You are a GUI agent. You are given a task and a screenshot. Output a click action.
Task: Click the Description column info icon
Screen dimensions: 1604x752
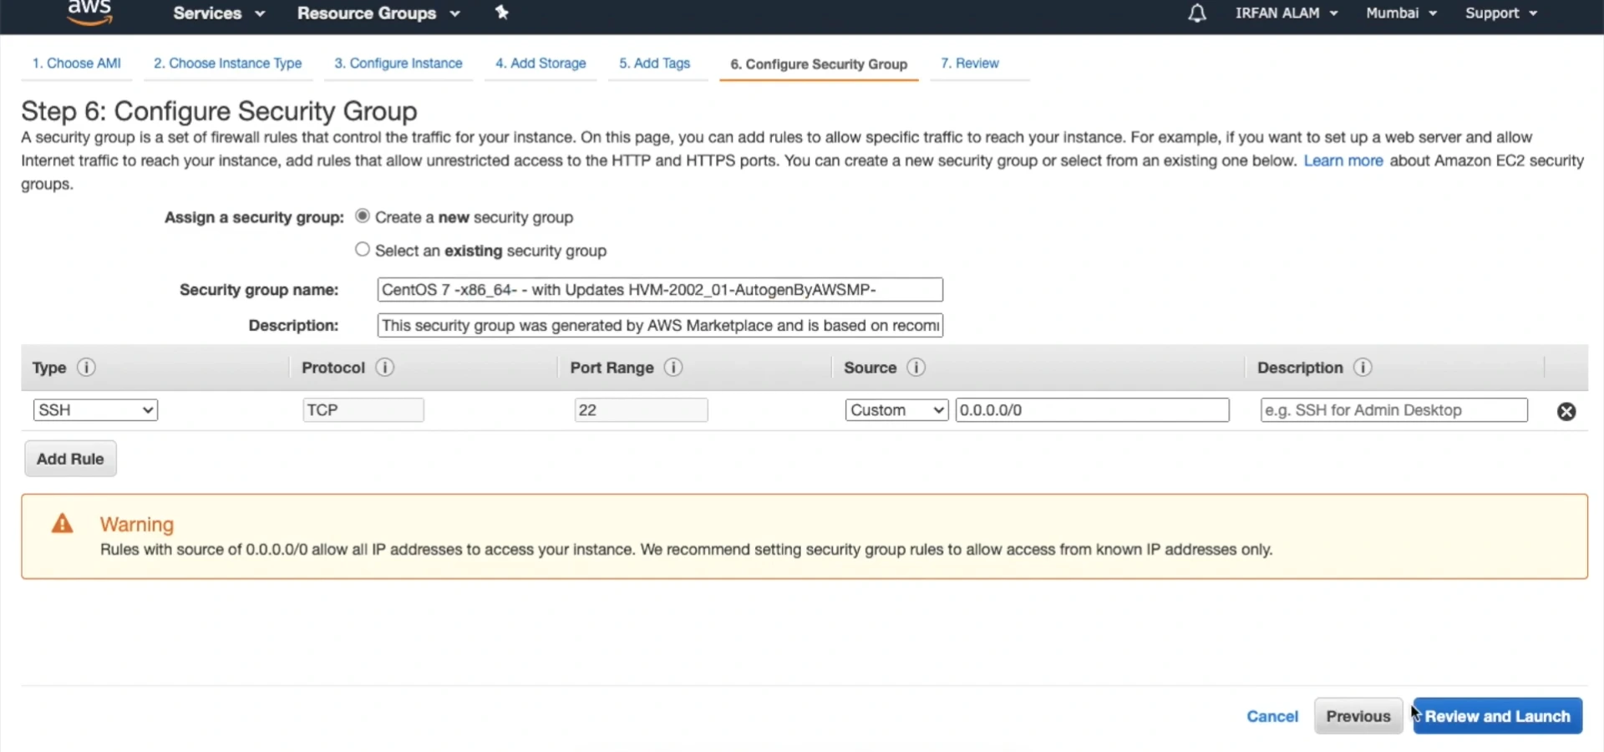tap(1363, 368)
